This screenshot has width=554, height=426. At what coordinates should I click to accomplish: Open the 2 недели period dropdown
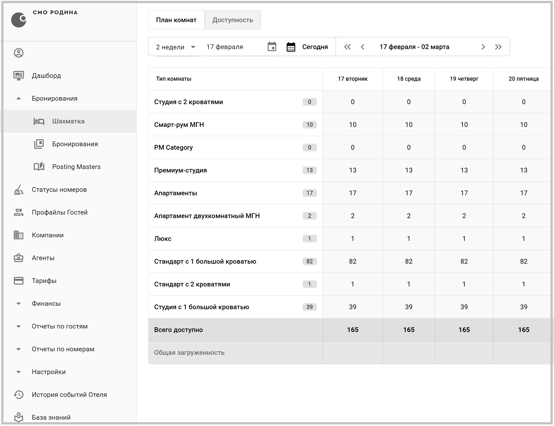(x=176, y=47)
